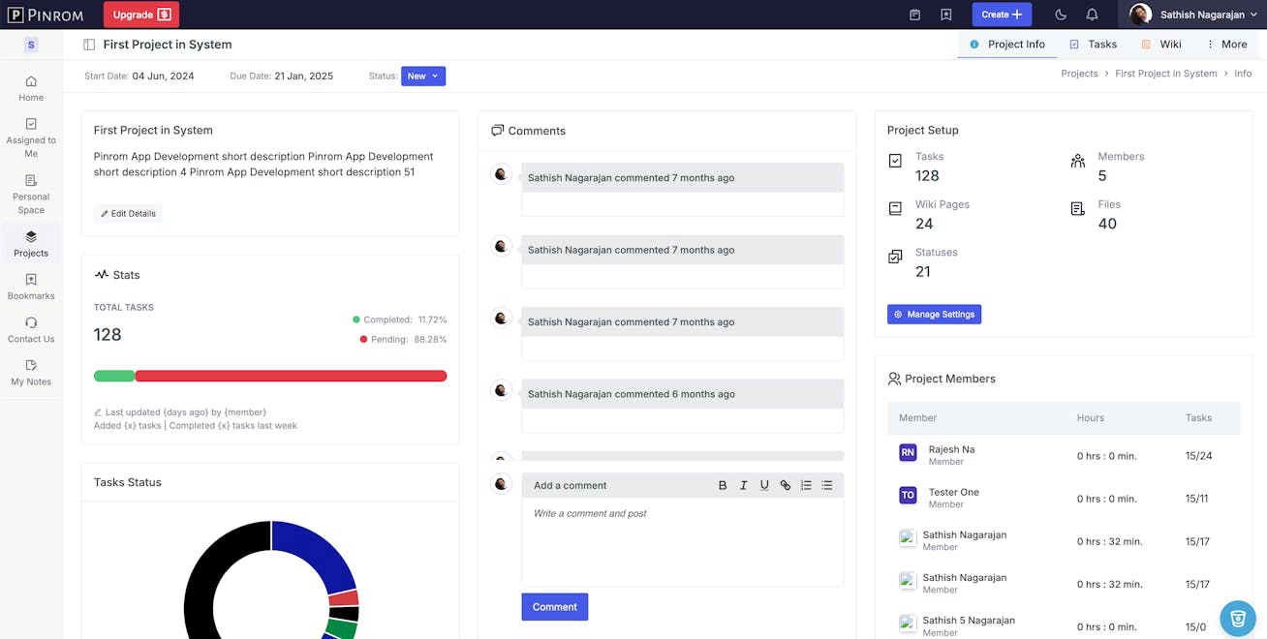This screenshot has height=639, width=1267.
Task: Switch to the Wiki tab
Action: click(1161, 45)
